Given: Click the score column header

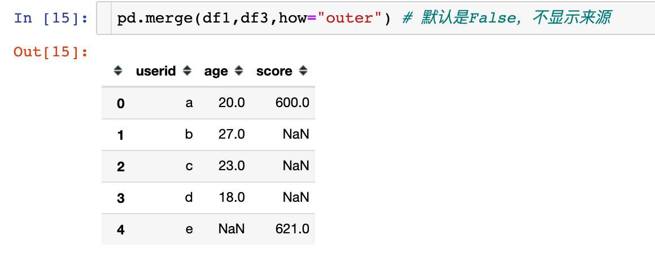Looking at the screenshot, I should 274,72.
